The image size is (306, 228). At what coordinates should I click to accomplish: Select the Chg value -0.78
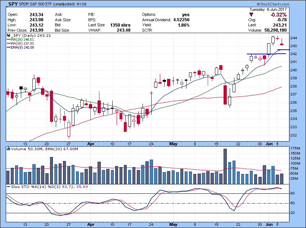coord(282,20)
